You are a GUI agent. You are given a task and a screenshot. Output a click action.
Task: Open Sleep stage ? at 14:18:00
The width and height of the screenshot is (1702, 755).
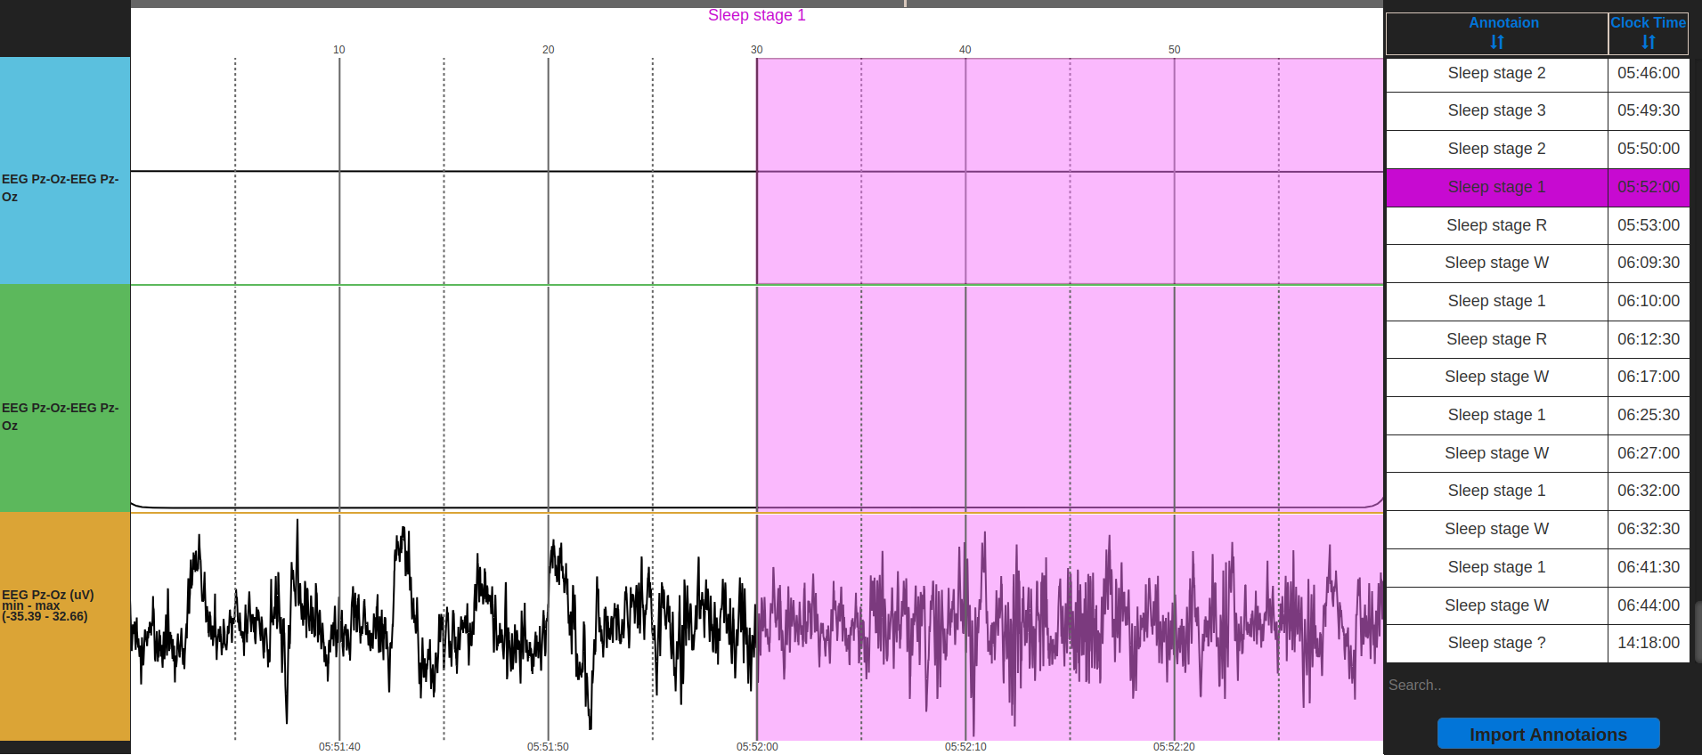pos(1537,643)
